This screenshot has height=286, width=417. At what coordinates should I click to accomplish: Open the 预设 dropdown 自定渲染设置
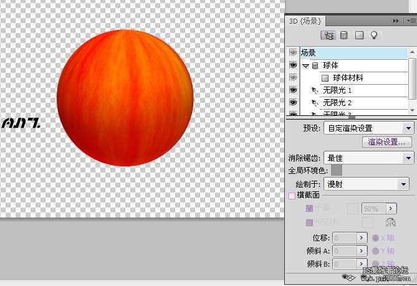(369, 128)
